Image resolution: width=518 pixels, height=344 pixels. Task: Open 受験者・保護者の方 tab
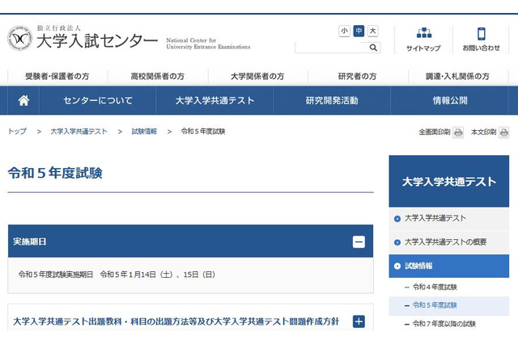click(57, 77)
